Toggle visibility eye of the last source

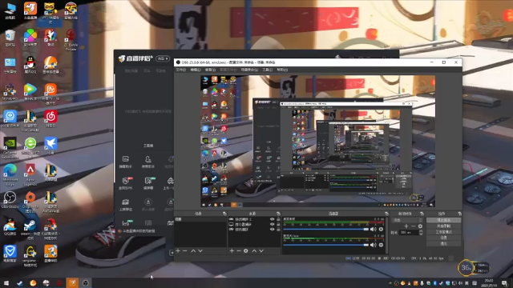point(272,230)
